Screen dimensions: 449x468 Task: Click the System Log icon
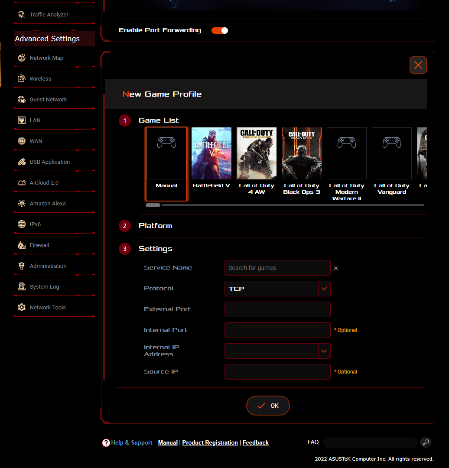pyautogui.click(x=22, y=286)
